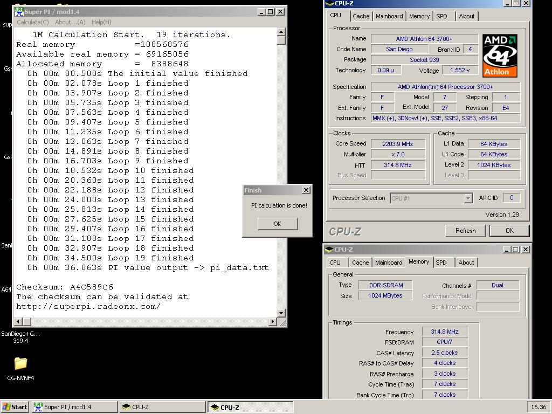Click Super PI horizontal scrollbar left arrow
The height and width of the screenshot is (414, 552).
[18, 321]
